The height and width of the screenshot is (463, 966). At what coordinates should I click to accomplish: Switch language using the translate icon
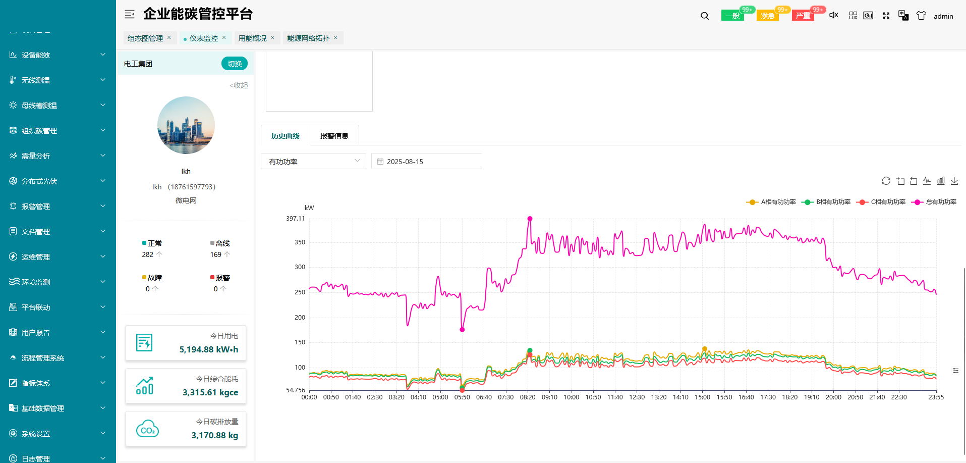click(903, 16)
